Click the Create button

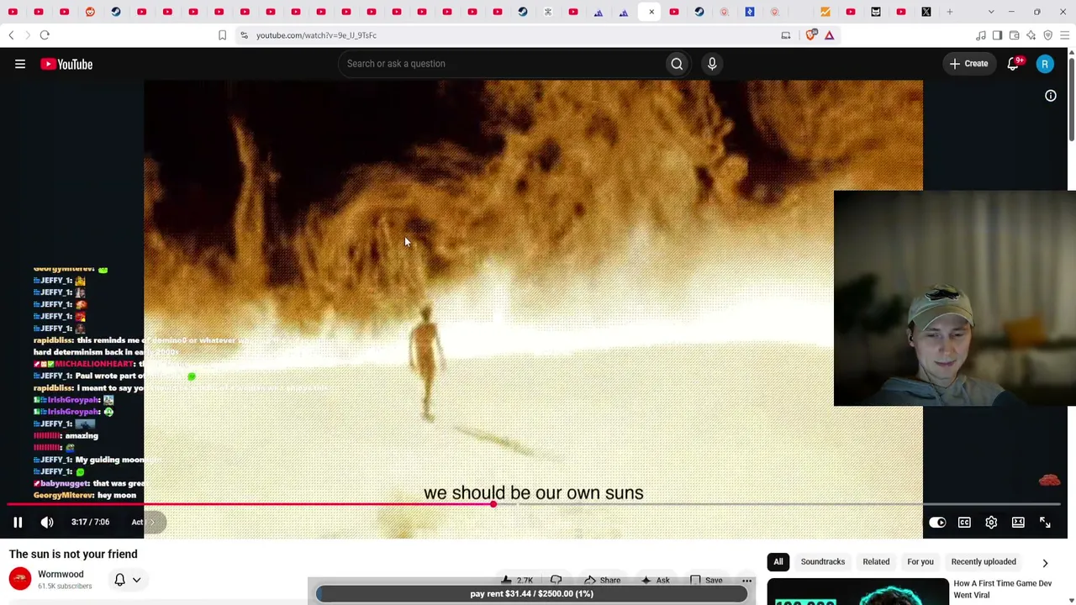[x=968, y=64]
